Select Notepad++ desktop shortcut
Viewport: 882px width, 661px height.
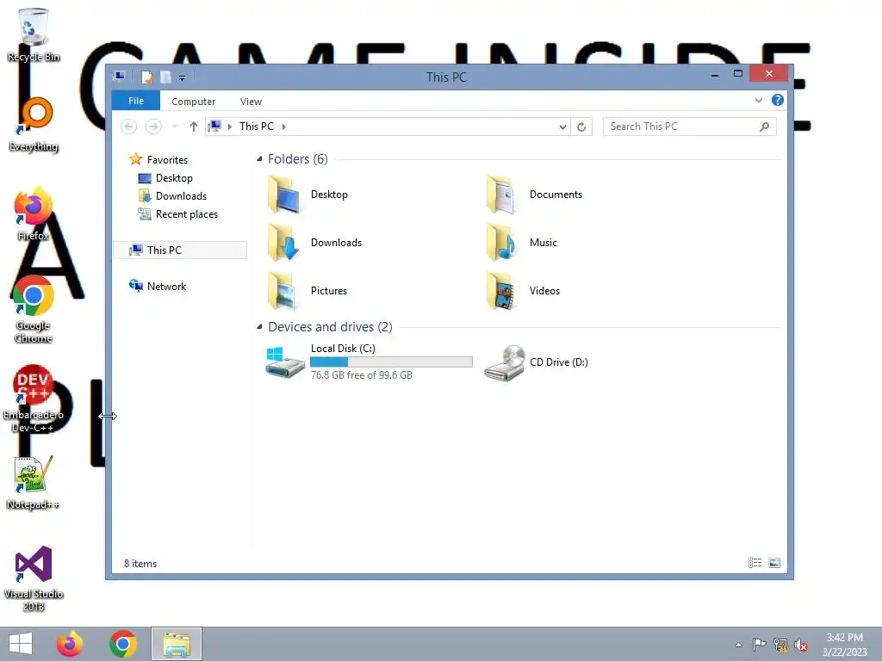pyautogui.click(x=34, y=482)
